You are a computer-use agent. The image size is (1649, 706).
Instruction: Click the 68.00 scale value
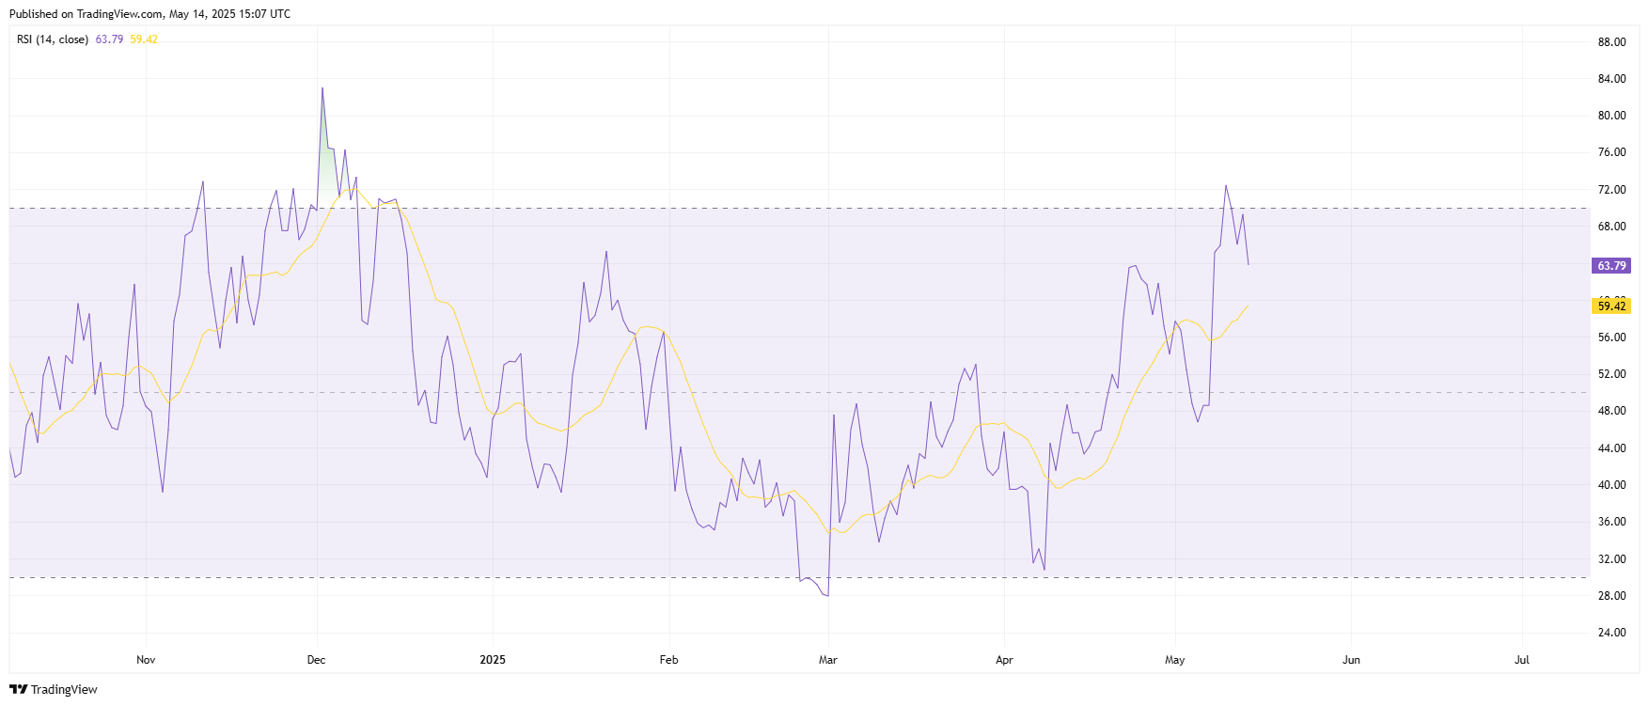pyautogui.click(x=1611, y=227)
